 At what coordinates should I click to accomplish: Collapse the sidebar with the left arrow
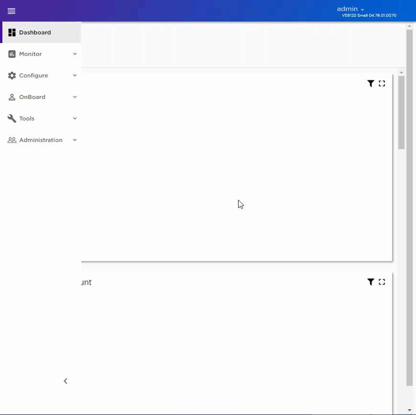[66, 381]
